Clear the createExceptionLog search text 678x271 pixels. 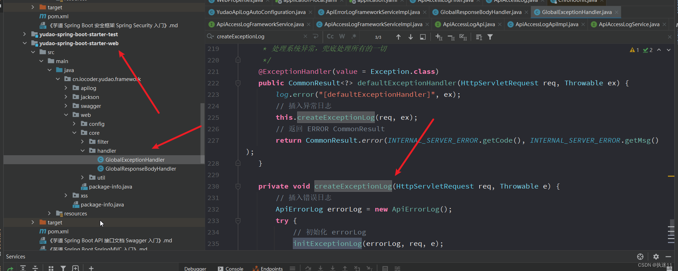[x=305, y=37]
